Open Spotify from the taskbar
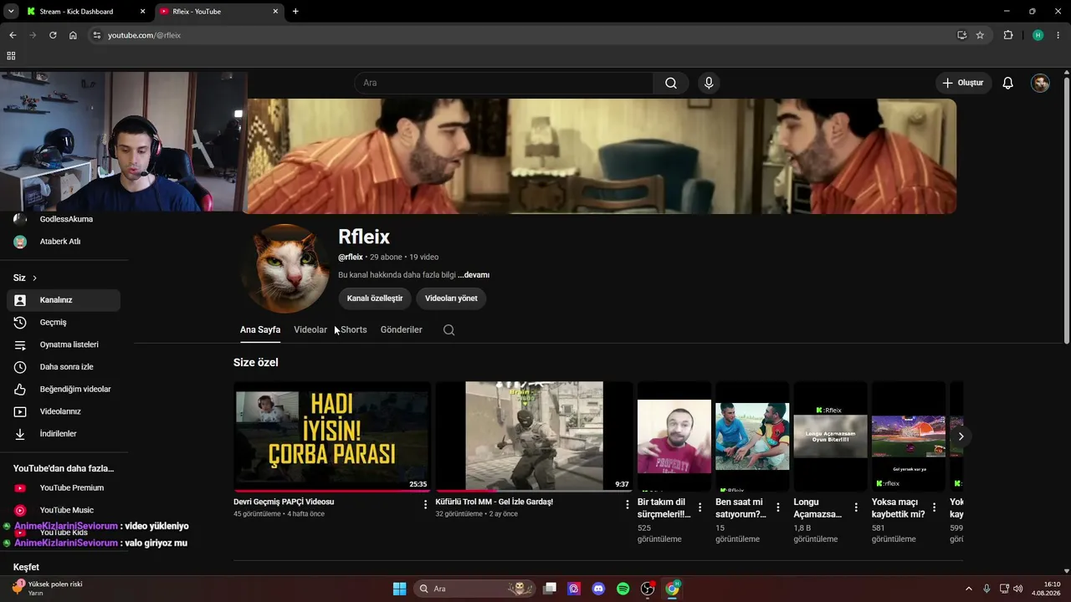The image size is (1071, 602). click(623, 589)
